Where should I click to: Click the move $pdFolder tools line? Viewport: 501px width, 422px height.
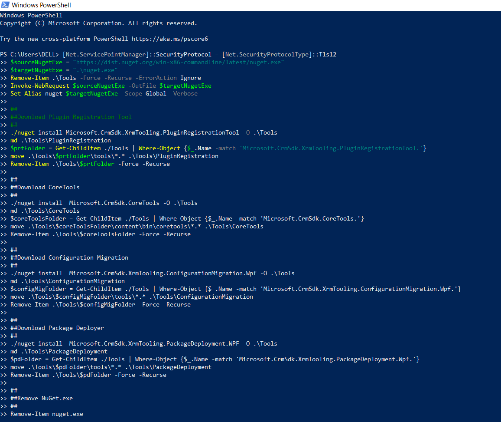click(x=111, y=367)
